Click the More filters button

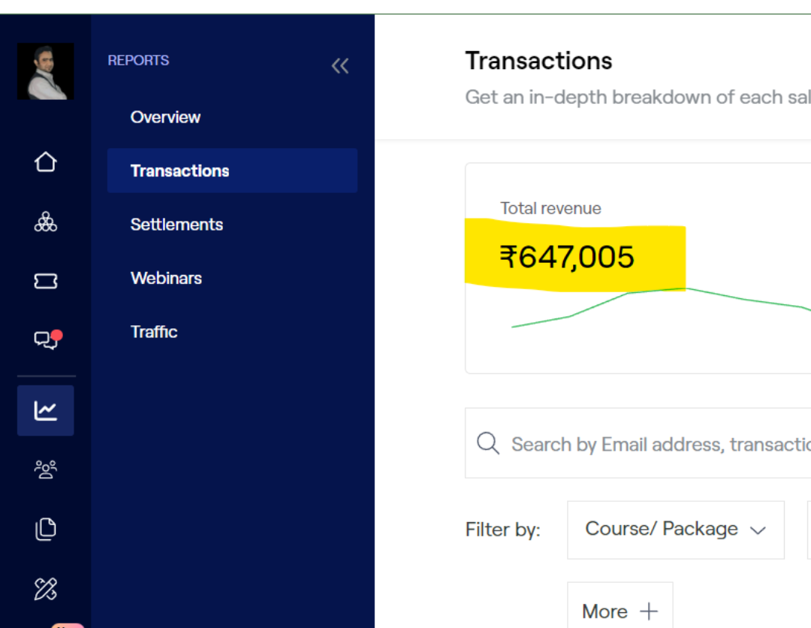(620, 611)
